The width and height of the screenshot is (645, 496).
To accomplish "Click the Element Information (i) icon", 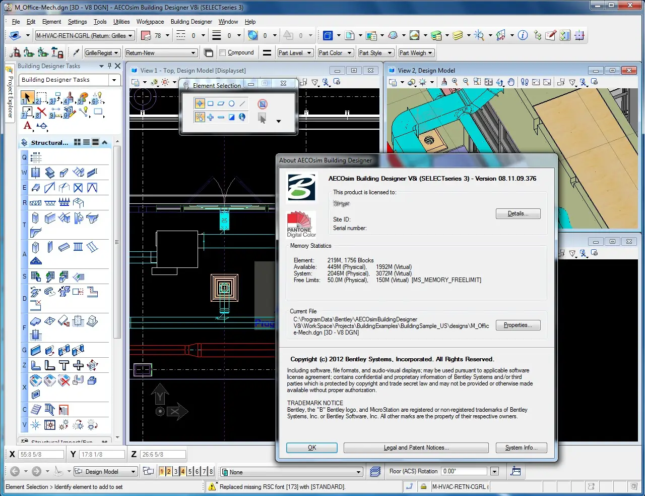I will [x=523, y=35].
